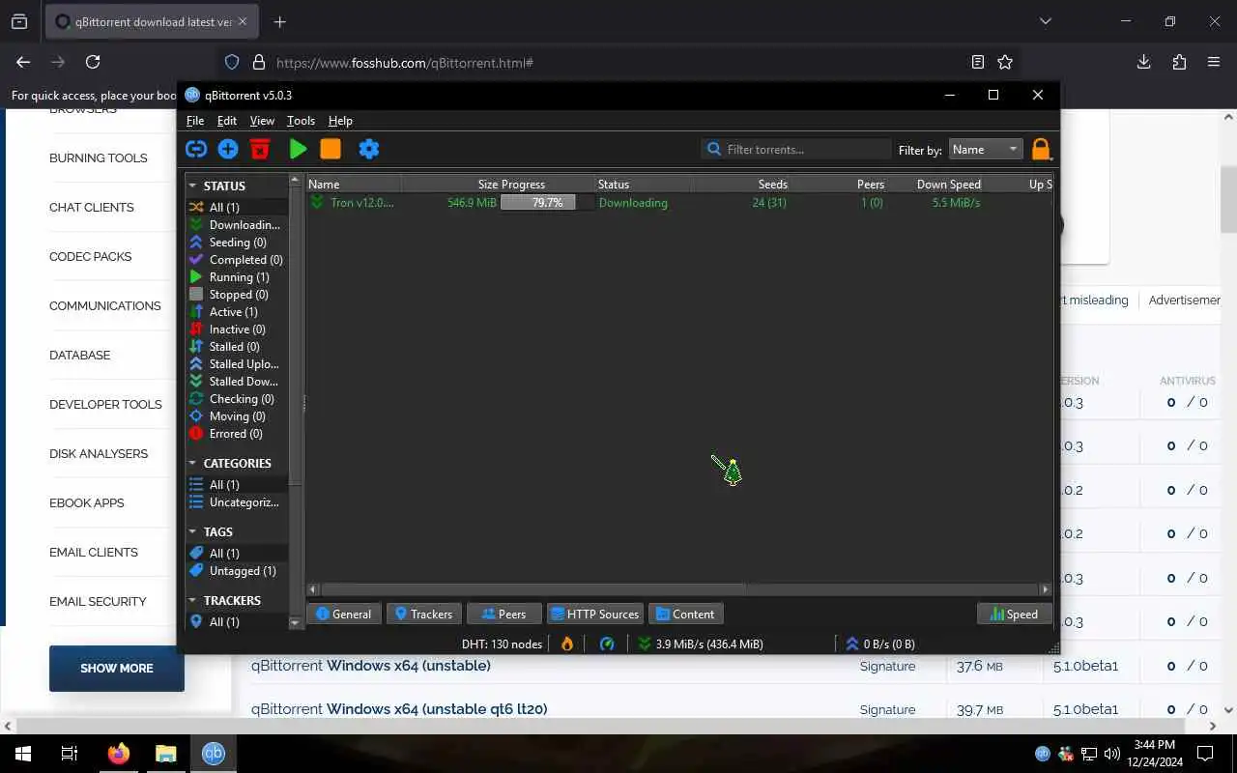Click torrent list horizontal scrollbar right arrow
1237x773 pixels.
1045,588
